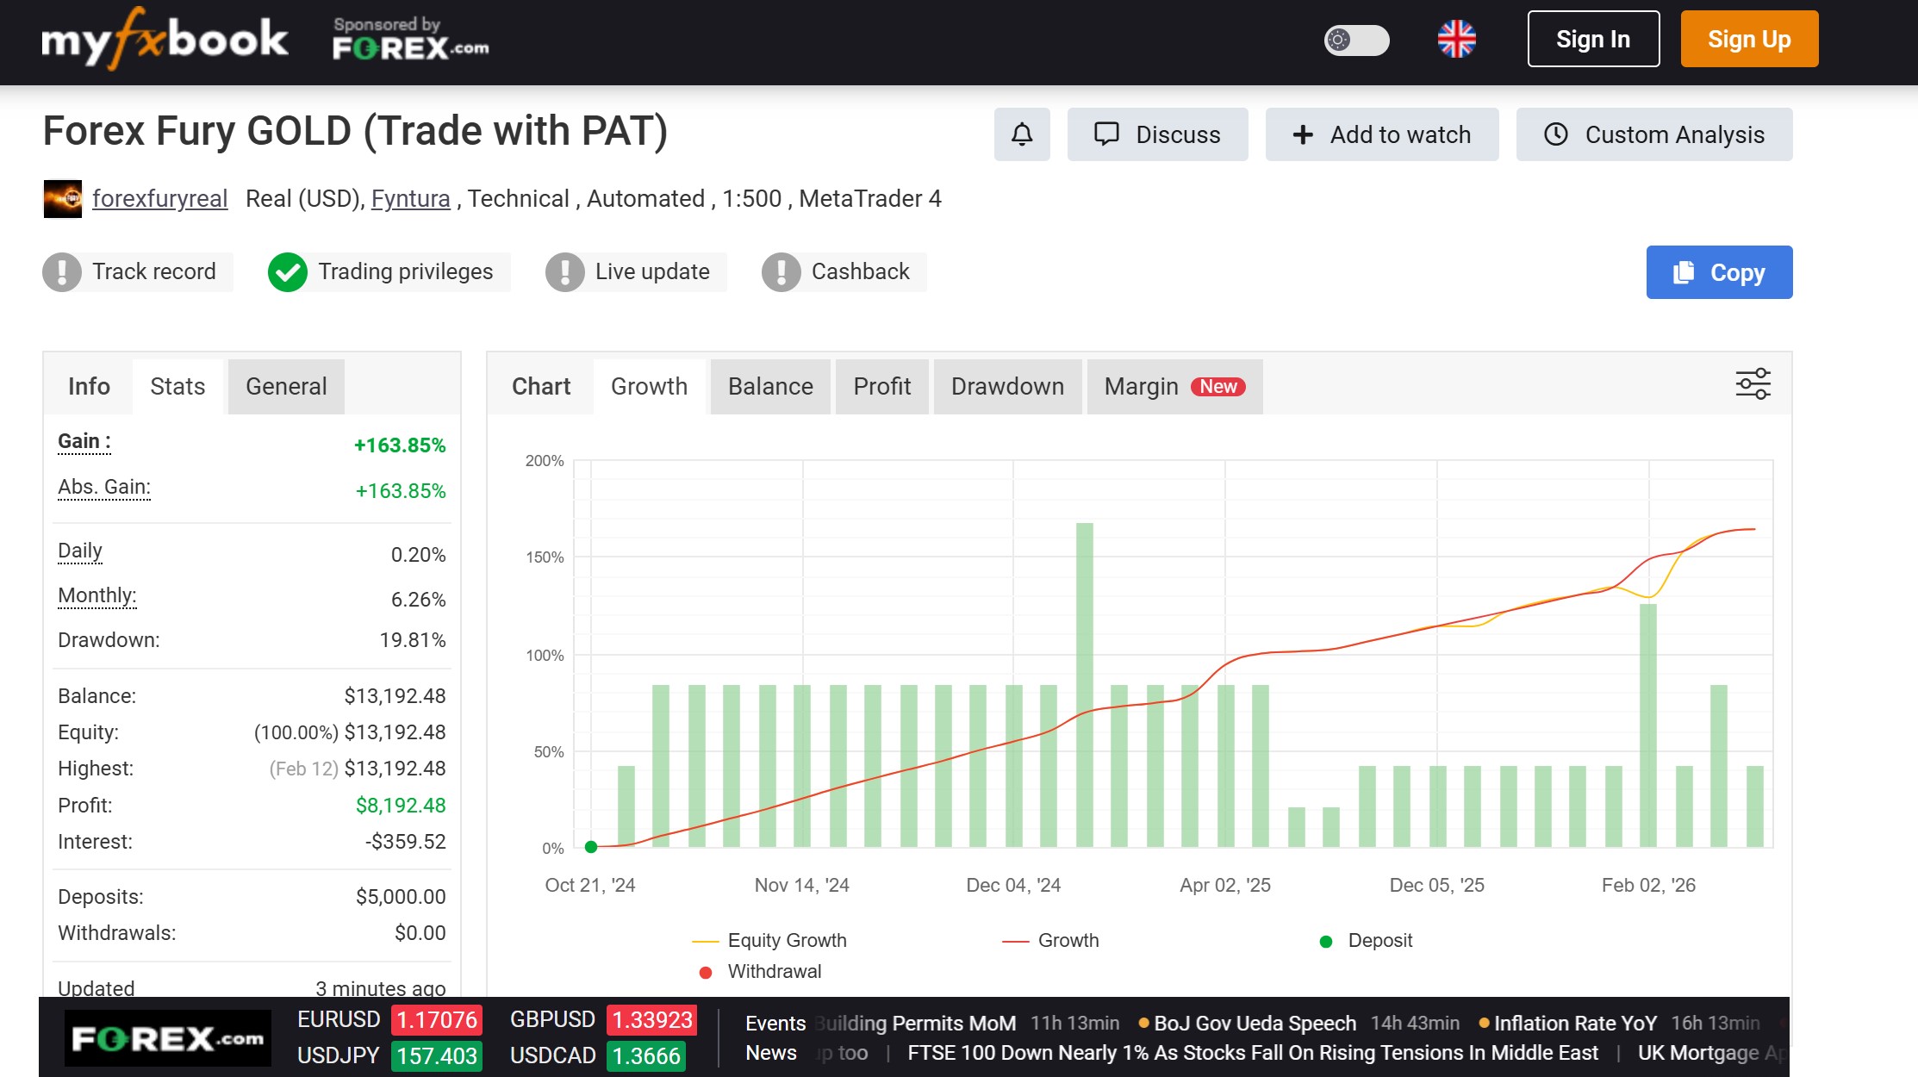Toggle the Deposit legend series
The image size is (1918, 1077).
1366,941
